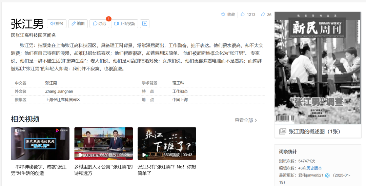Open video title 乡村里的人才公寓
The height and width of the screenshot is (186, 366).
click(103, 170)
